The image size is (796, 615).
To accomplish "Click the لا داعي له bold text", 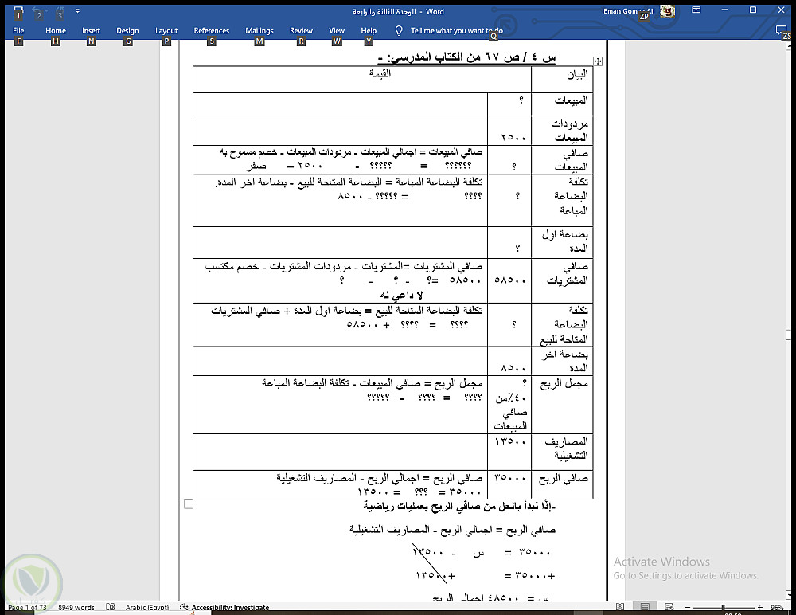I will pyautogui.click(x=401, y=295).
